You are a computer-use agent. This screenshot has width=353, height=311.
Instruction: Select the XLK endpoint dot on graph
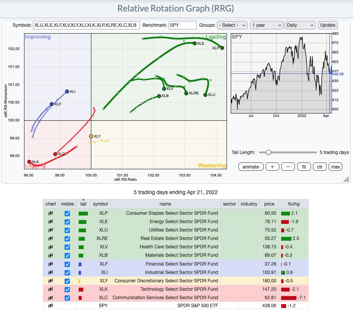(29, 162)
